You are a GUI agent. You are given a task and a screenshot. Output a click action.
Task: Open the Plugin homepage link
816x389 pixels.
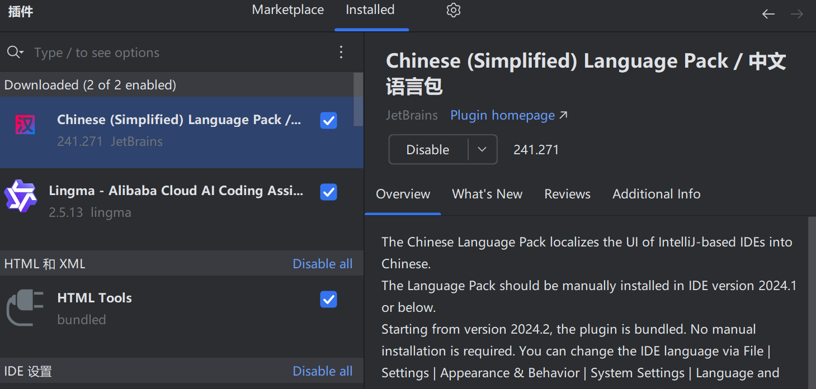pos(503,115)
